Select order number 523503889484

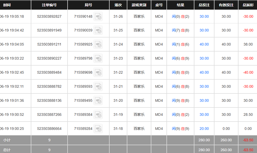pyautogui.click(x=49, y=72)
